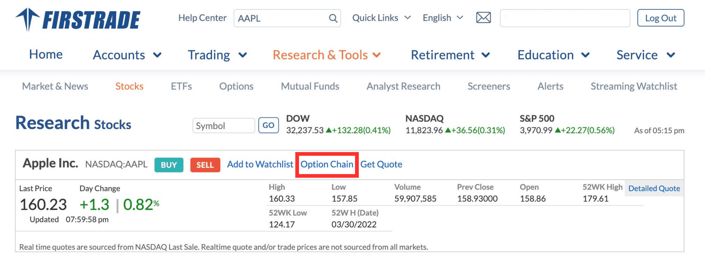Open the Options tab
The height and width of the screenshot is (256, 705).
point(236,86)
